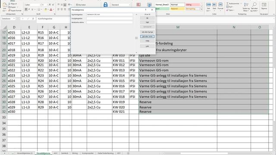The width and height of the screenshot is (276, 155).
Task: Click the Delete cells (Slett) icon
Action: pos(214,5)
